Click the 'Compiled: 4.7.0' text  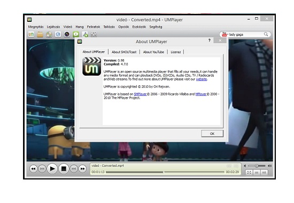116,64
